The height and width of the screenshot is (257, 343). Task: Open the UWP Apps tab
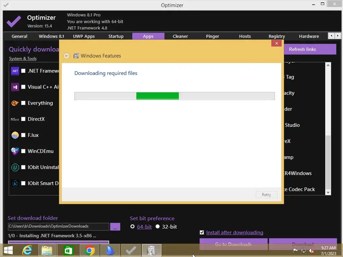coord(84,36)
